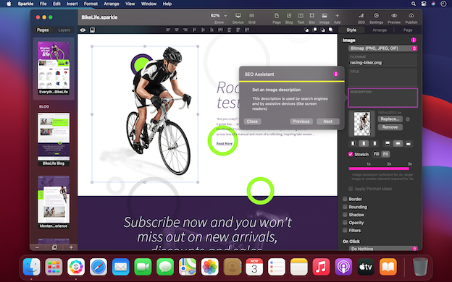Enable the Border checkbox
This screenshot has width=452, height=282.
tap(345, 199)
